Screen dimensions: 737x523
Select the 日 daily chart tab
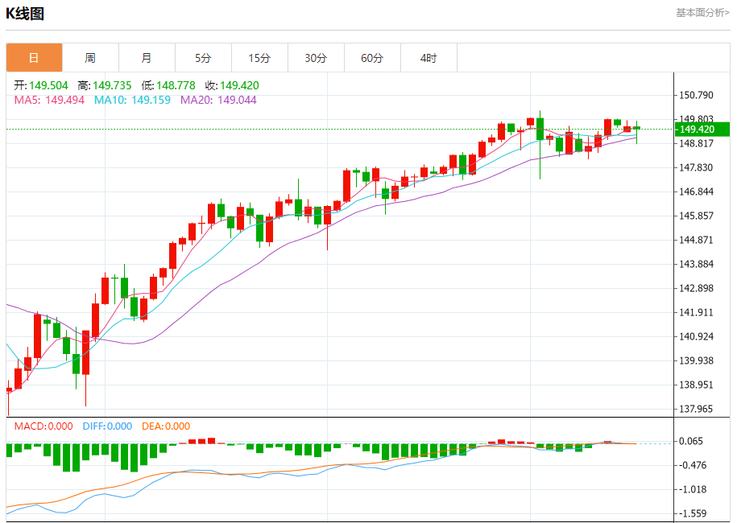(x=34, y=58)
